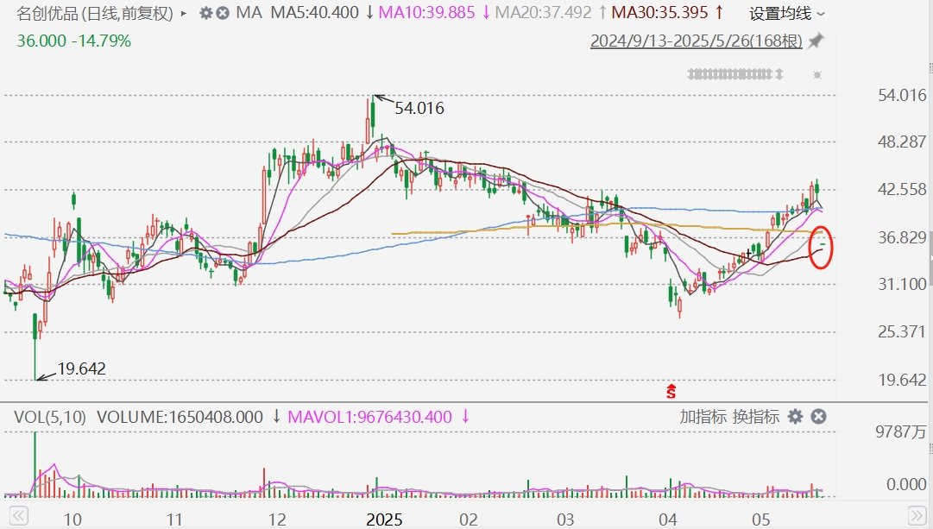The image size is (933, 529).
Task: Select the MAVOL1 volume average label
Action: [x=369, y=417]
